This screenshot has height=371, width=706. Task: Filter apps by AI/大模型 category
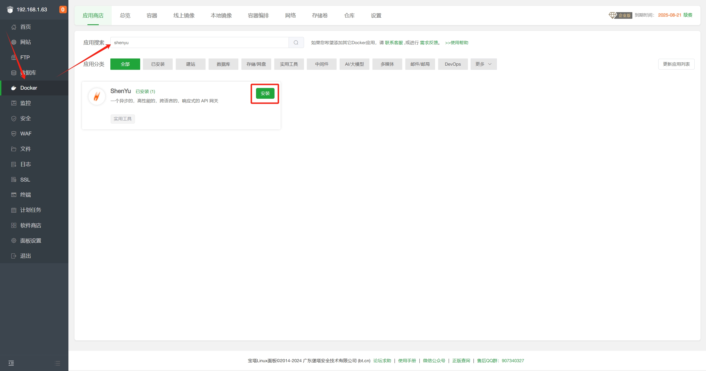click(x=354, y=64)
